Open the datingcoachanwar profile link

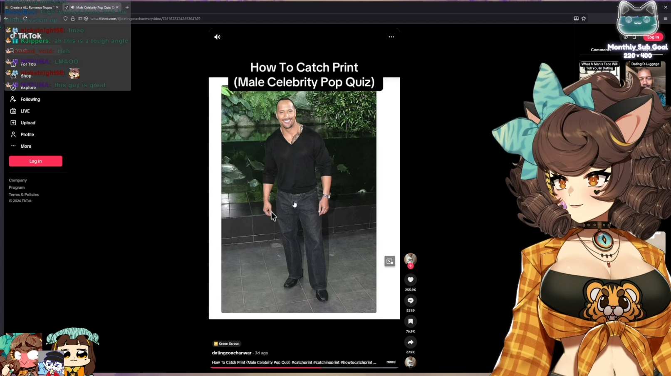click(x=232, y=353)
